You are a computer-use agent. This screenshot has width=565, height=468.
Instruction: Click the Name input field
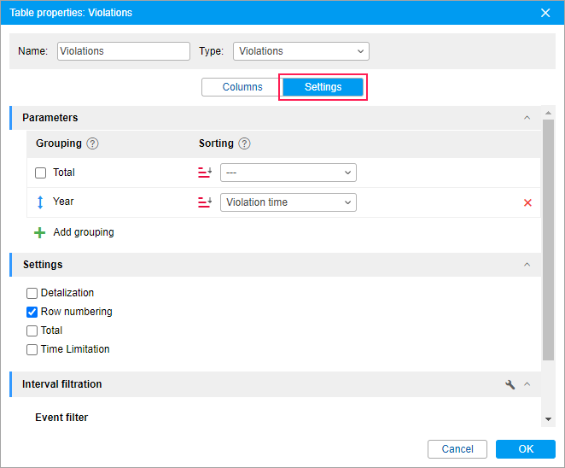124,51
